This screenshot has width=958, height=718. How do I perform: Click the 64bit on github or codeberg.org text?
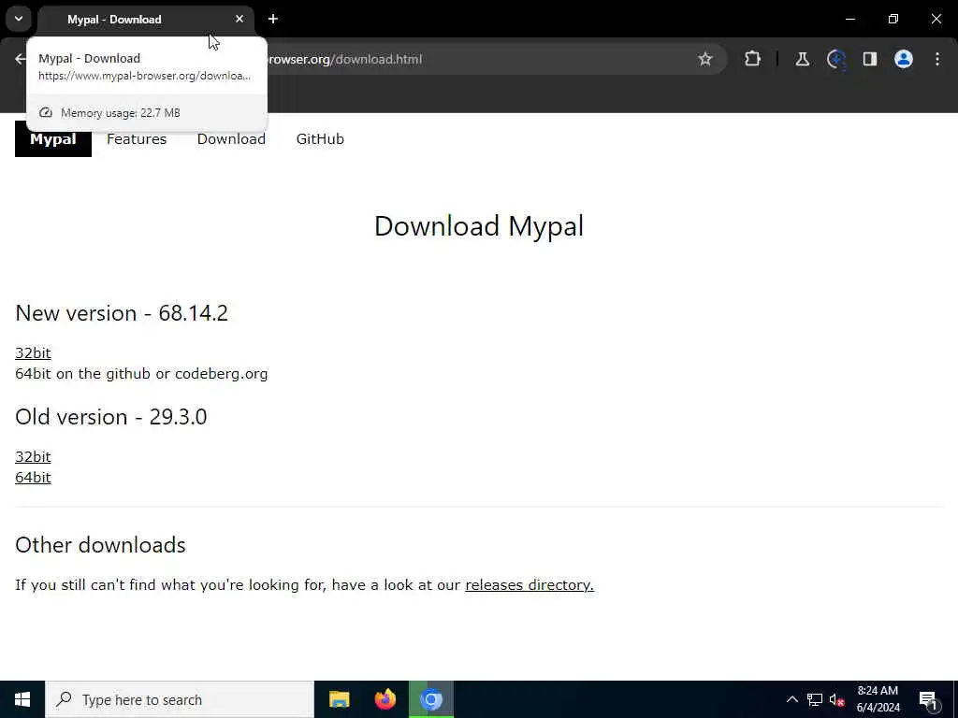(141, 374)
